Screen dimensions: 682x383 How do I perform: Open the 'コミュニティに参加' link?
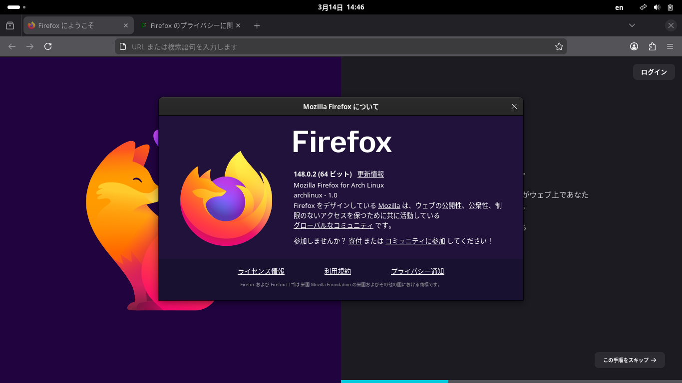[x=415, y=241]
